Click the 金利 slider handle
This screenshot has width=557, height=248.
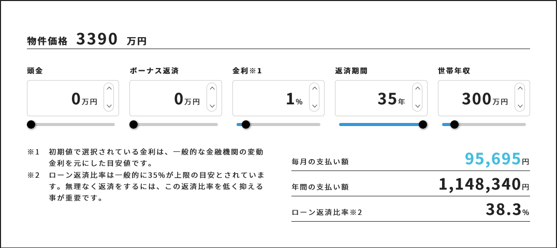tap(246, 125)
